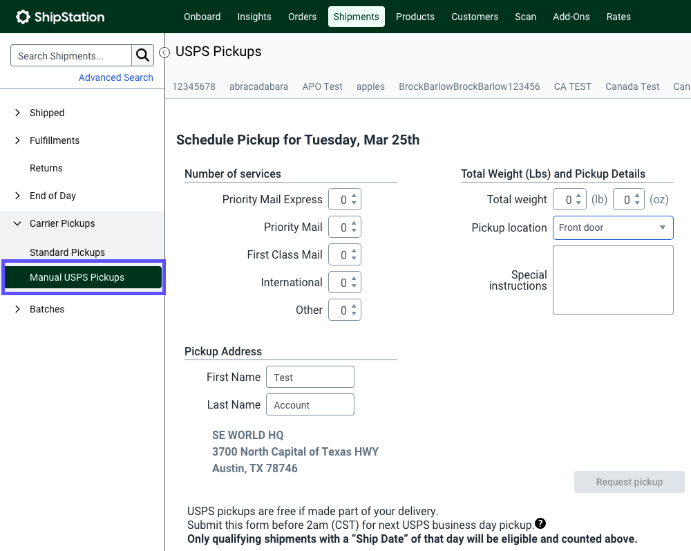Expand the Batches section
The height and width of the screenshot is (551, 691).
click(17, 309)
